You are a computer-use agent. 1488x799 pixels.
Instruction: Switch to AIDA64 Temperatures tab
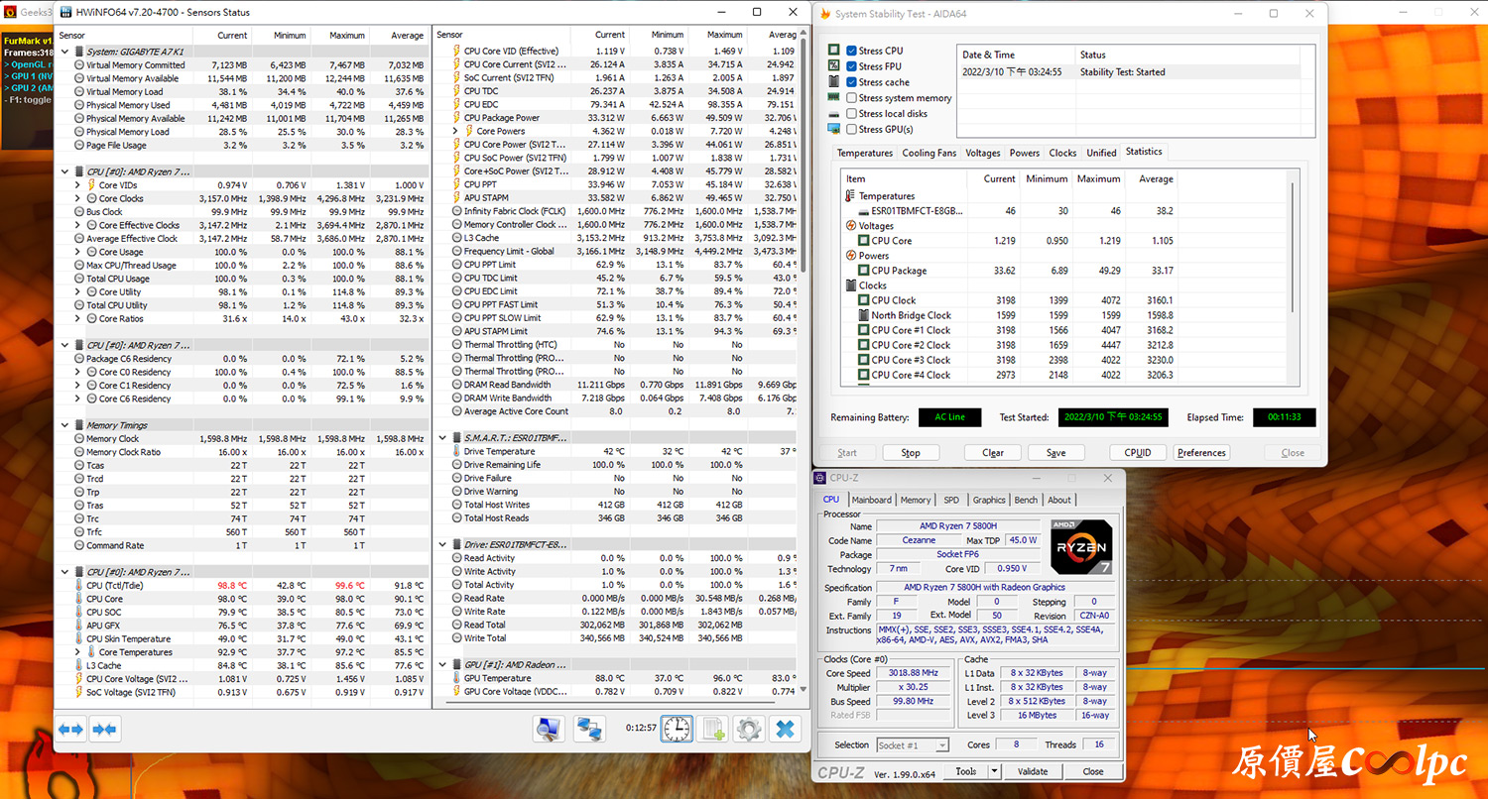pos(865,153)
